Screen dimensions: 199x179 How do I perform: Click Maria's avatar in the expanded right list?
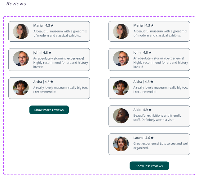[x=121, y=31]
